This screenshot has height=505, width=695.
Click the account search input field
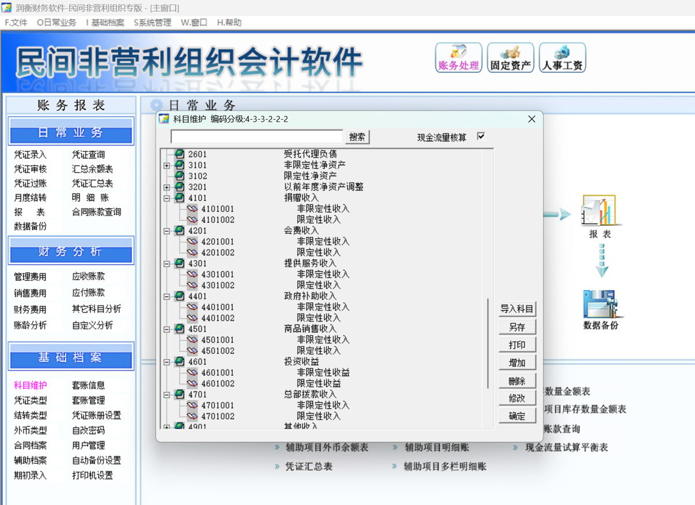click(257, 137)
